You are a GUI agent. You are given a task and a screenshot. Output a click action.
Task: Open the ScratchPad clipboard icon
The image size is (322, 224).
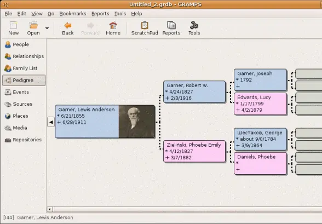tap(145, 25)
